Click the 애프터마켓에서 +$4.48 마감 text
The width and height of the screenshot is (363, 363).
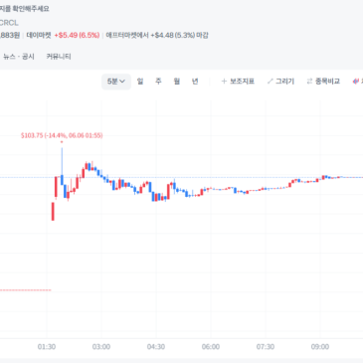coord(157,35)
